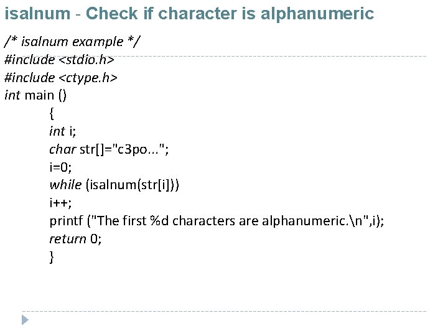Click the word 'printf' in the code
This screenshot has height=336, width=448.
tap(67, 221)
